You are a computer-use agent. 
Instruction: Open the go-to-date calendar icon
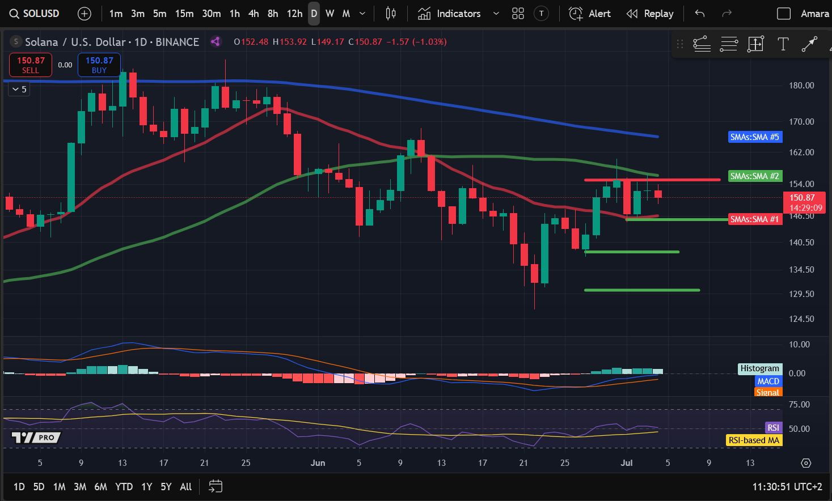216,486
